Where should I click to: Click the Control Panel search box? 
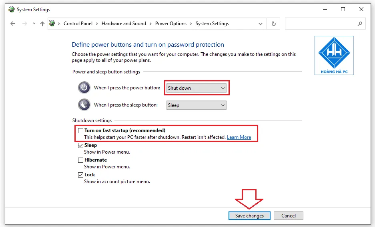(320, 24)
